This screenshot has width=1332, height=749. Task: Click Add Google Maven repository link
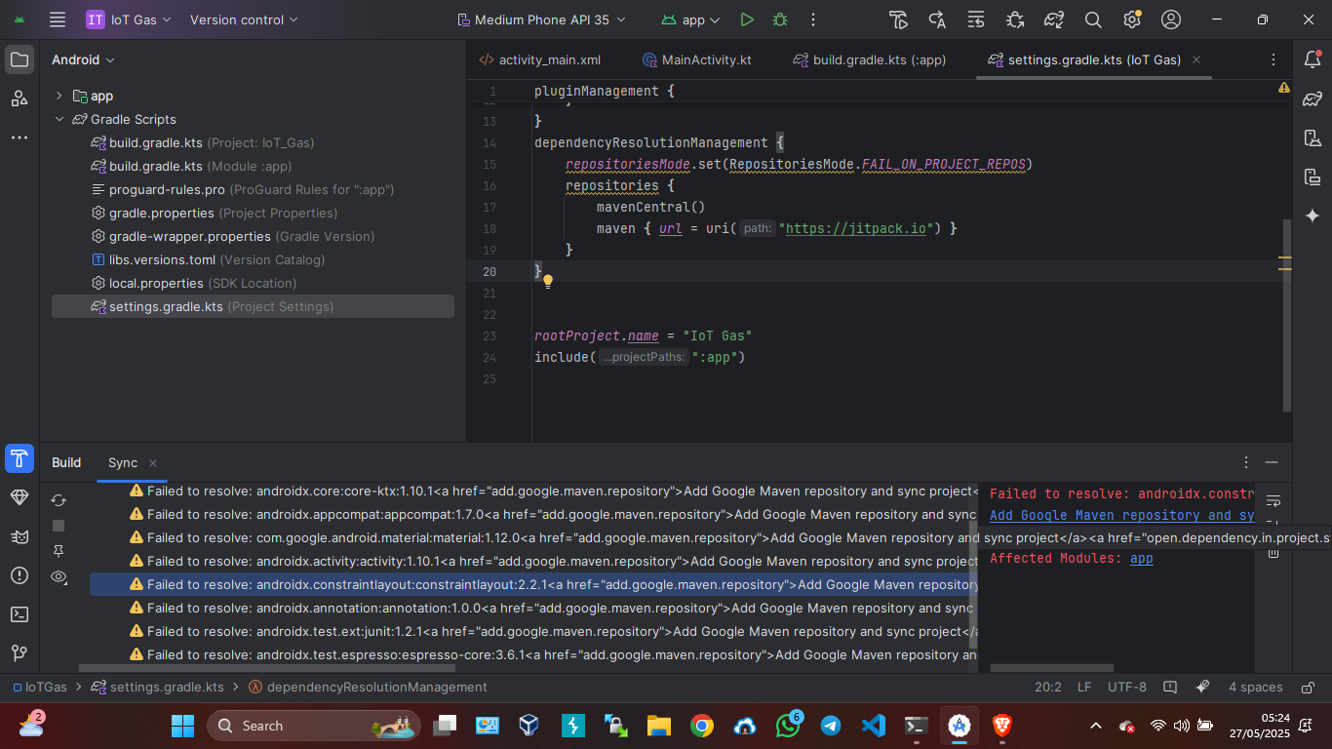(x=1121, y=515)
